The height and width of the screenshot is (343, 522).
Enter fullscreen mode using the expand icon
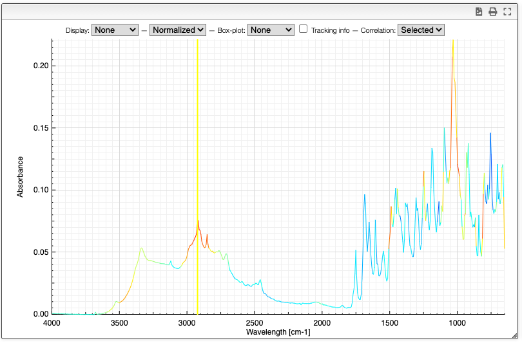507,12
